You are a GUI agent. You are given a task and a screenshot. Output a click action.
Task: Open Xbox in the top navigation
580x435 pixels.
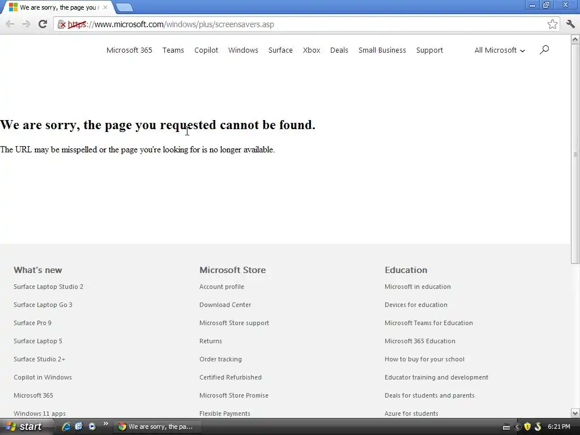[312, 50]
